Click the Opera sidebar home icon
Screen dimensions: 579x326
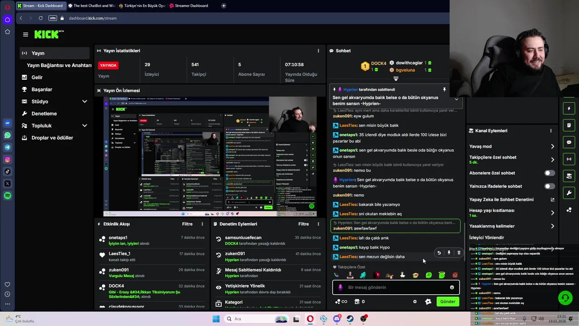(x=8, y=19)
